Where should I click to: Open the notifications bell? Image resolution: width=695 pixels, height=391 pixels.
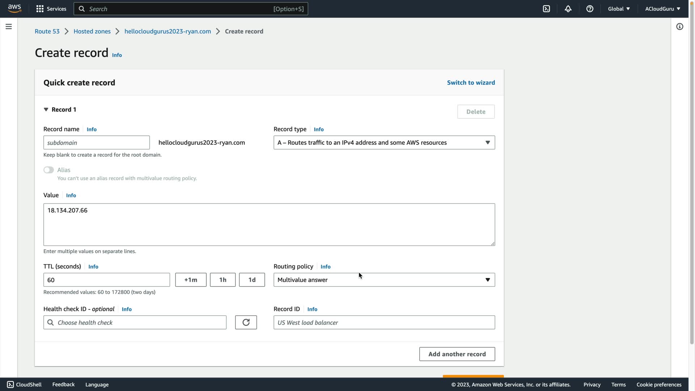(568, 9)
